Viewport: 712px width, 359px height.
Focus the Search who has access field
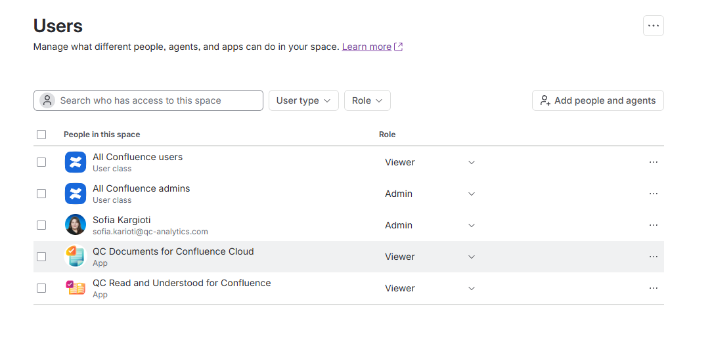[148, 100]
